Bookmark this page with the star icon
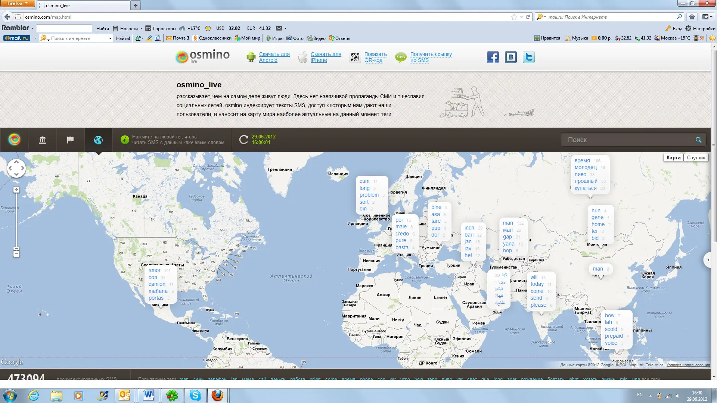 (x=514, y=17)
